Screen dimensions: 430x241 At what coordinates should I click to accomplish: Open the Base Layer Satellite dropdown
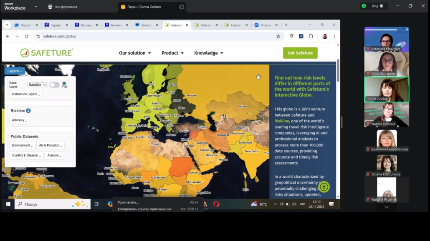37,85
